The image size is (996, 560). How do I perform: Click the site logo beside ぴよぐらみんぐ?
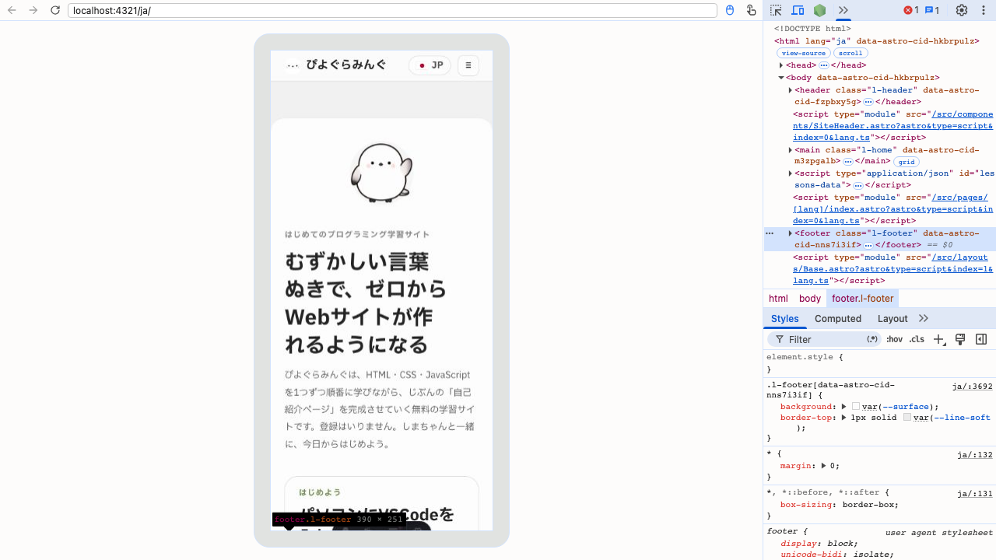point(293,66)
